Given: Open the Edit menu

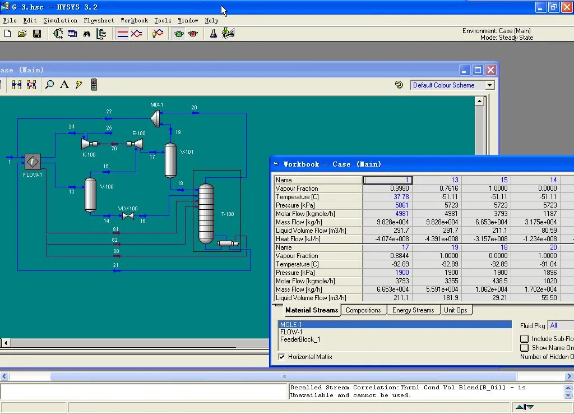Looking at the screenshot, I should click(x=30, y=21).
